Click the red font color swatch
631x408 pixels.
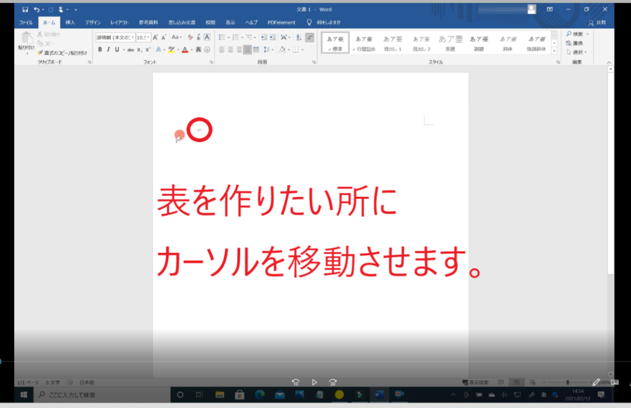184,50
